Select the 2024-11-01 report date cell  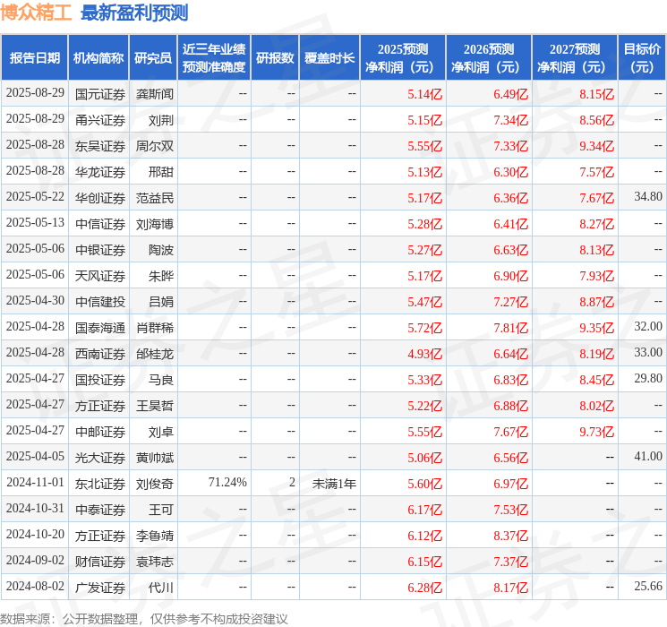coord(35,484)
